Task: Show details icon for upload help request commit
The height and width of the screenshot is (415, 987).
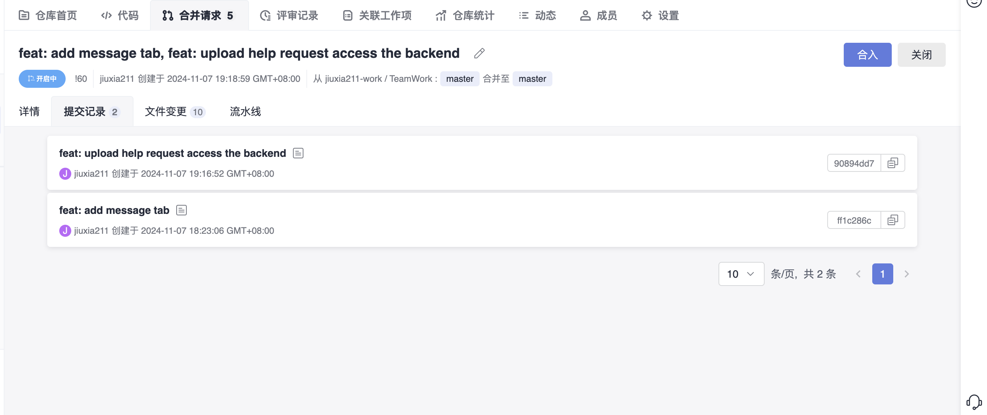Action: pyautogui.click(x=298, y=153)
